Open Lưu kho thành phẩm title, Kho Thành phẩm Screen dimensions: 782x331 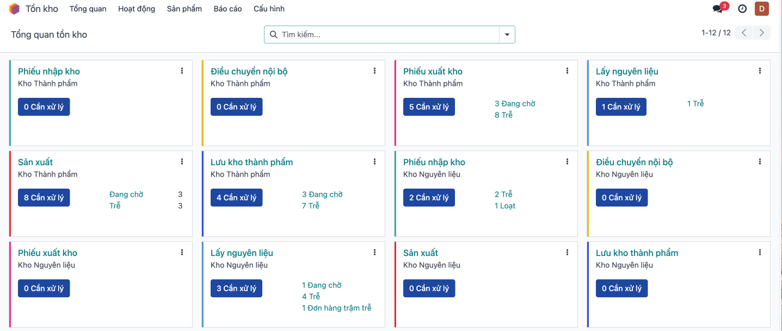252,162
